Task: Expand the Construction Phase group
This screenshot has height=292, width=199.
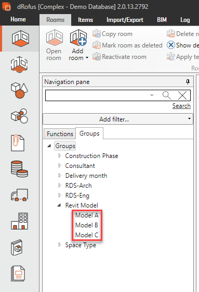Action: (x=60, y=156)
